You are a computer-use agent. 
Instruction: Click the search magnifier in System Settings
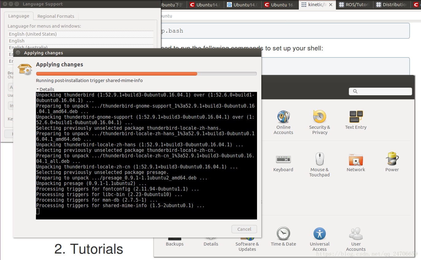pos(355,91)
